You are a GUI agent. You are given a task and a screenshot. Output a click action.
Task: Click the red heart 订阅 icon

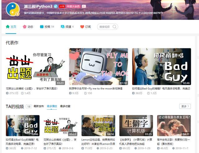pyautogui.click(x=82, y=27)
